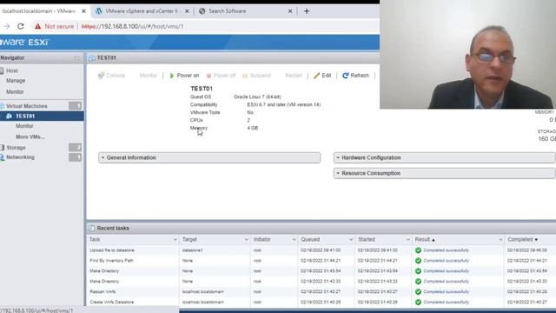Image resolution: width=556 pixels, height=313 pixels.
Task: Click the Upload file to datastore task
Action: (x=112, y=250)
